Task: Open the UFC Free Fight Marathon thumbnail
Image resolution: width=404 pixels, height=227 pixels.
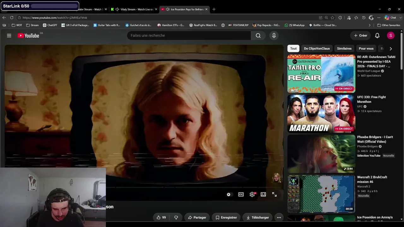Action: [x=321, y=114]
